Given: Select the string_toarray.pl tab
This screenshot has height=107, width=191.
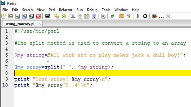Looking at the screenshot, I should click(20, 24).
